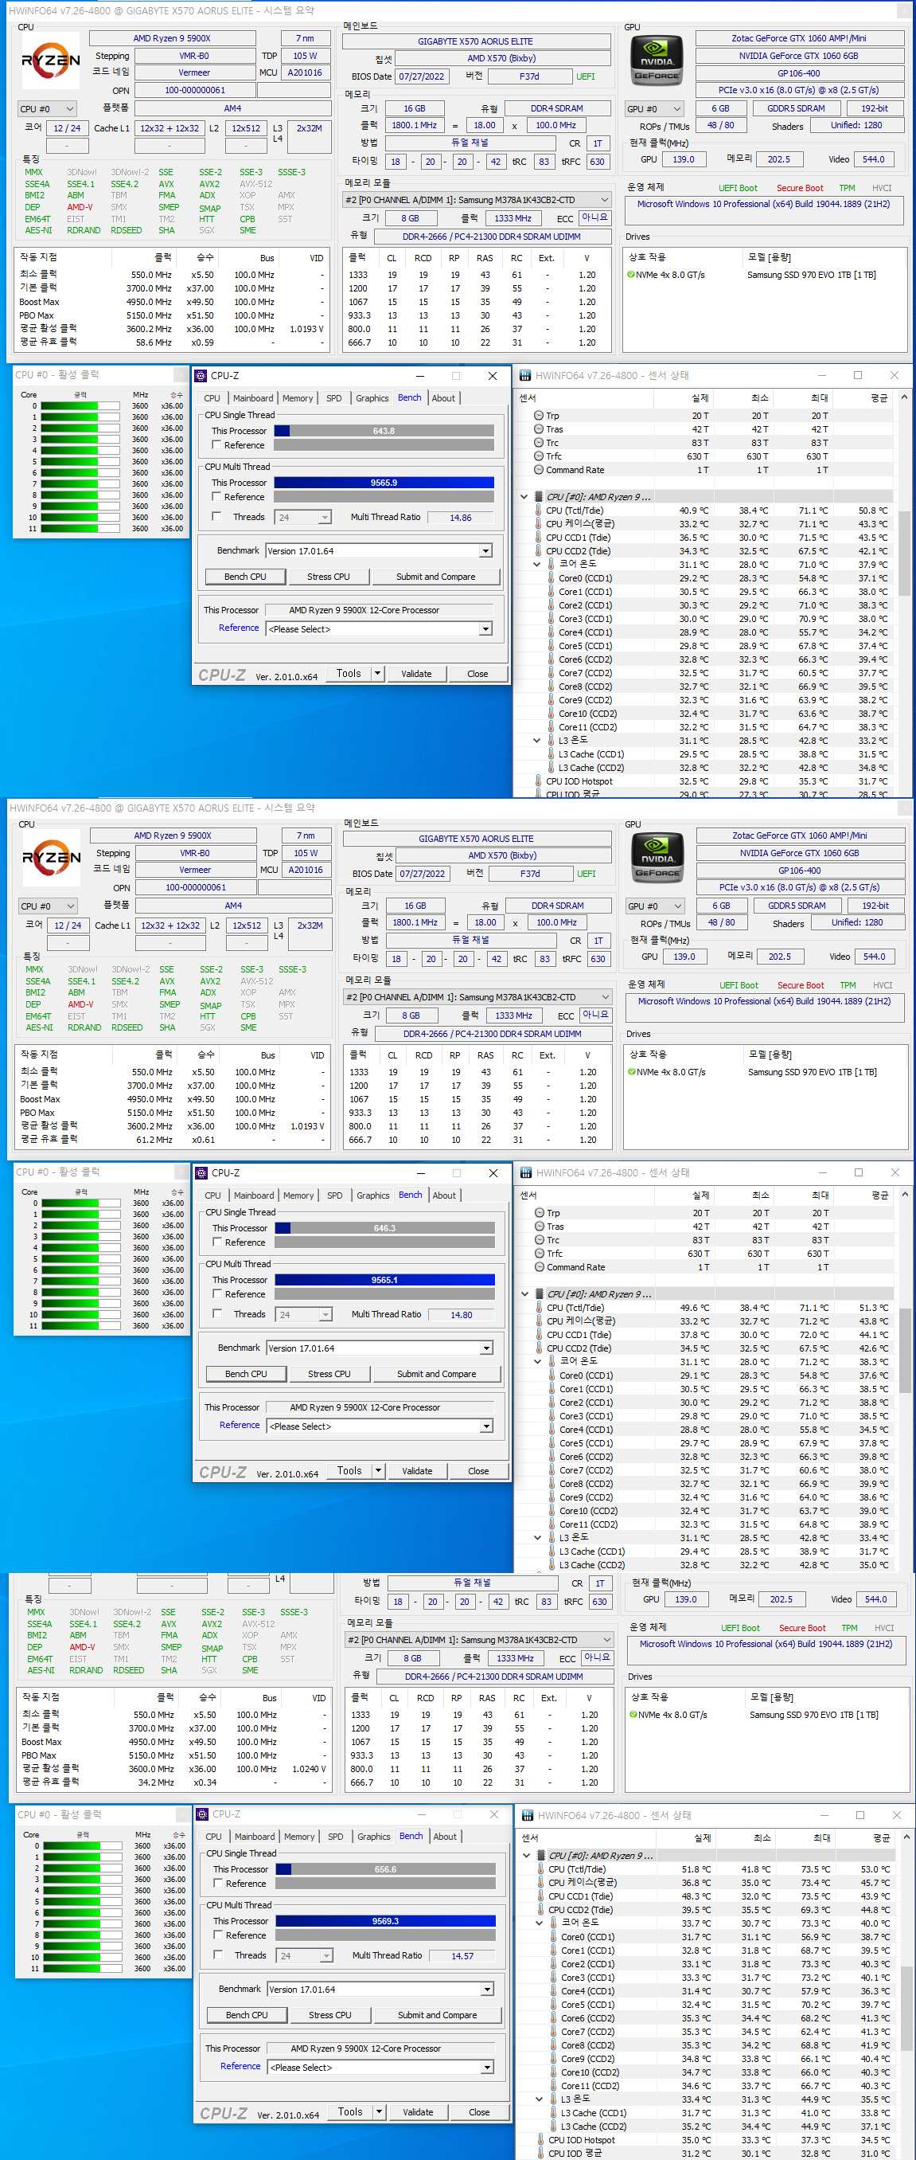Tick the Multi Thread Reference checkbox in the 656.6 CPU-Z window
The image size is (916, 2160).
click(218, 1935)
